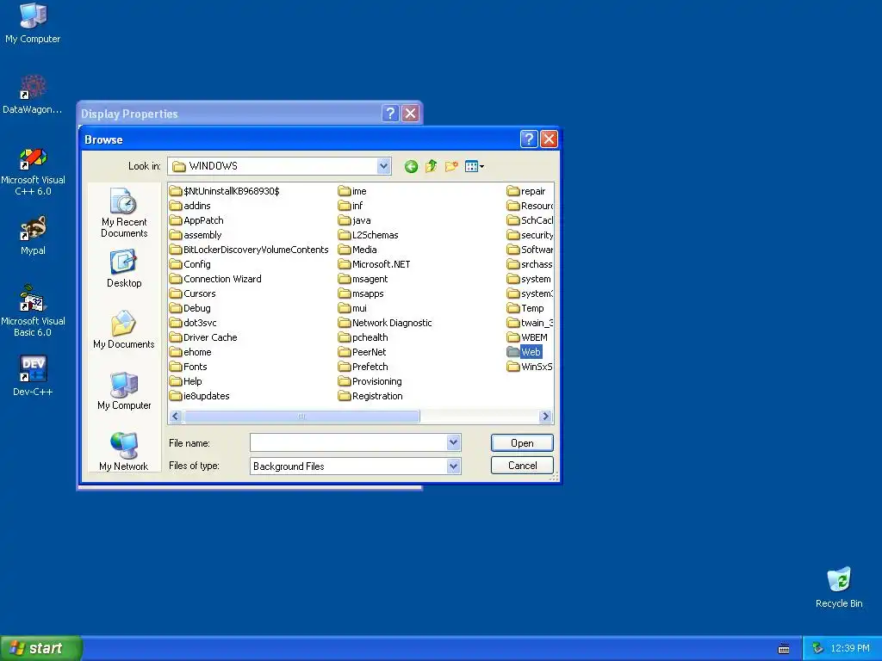Launch Microsoft Visual C++ 6.0 shortcut
Image resolution: width=882 pixels, height=661 pixels.
(x=33, y=171)
